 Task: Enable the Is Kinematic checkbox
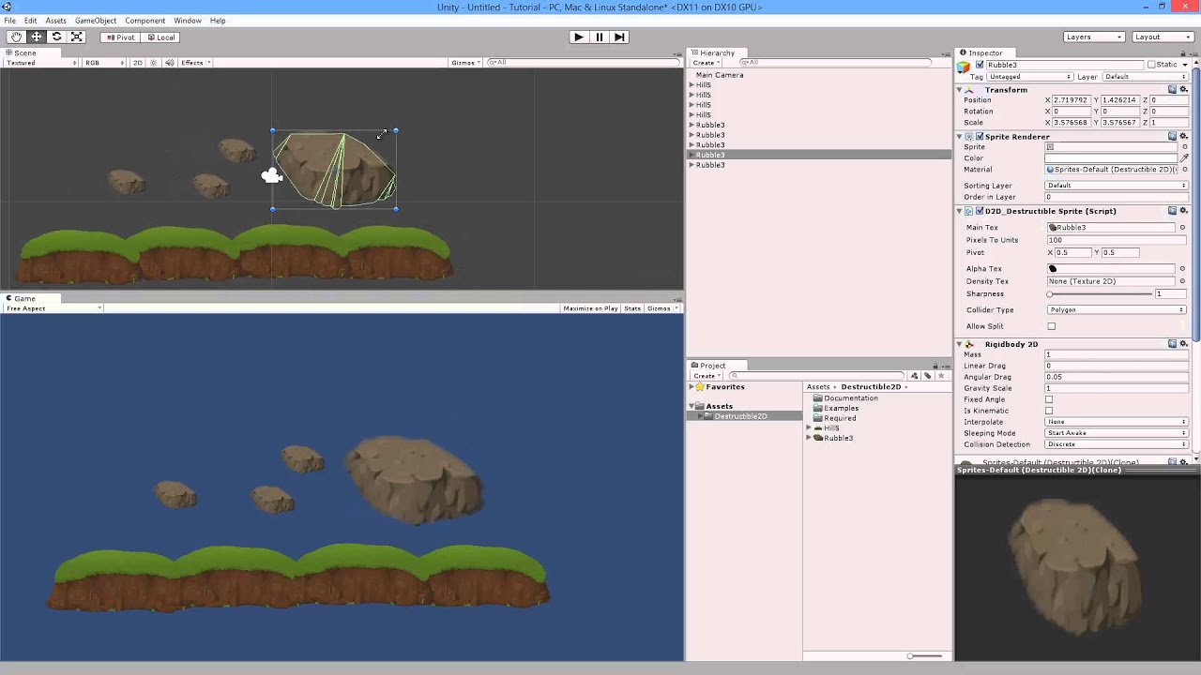click(x=1049, y=411)
